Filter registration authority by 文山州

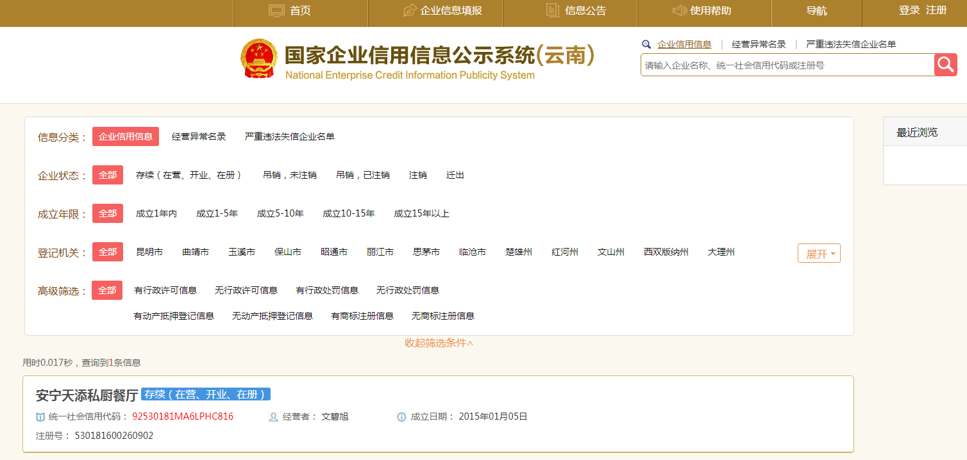tap(611, 252)
